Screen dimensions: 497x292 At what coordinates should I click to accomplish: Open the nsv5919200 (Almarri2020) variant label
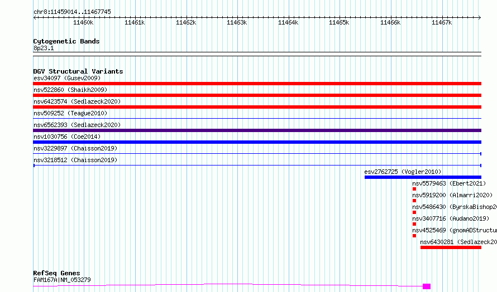452,195
